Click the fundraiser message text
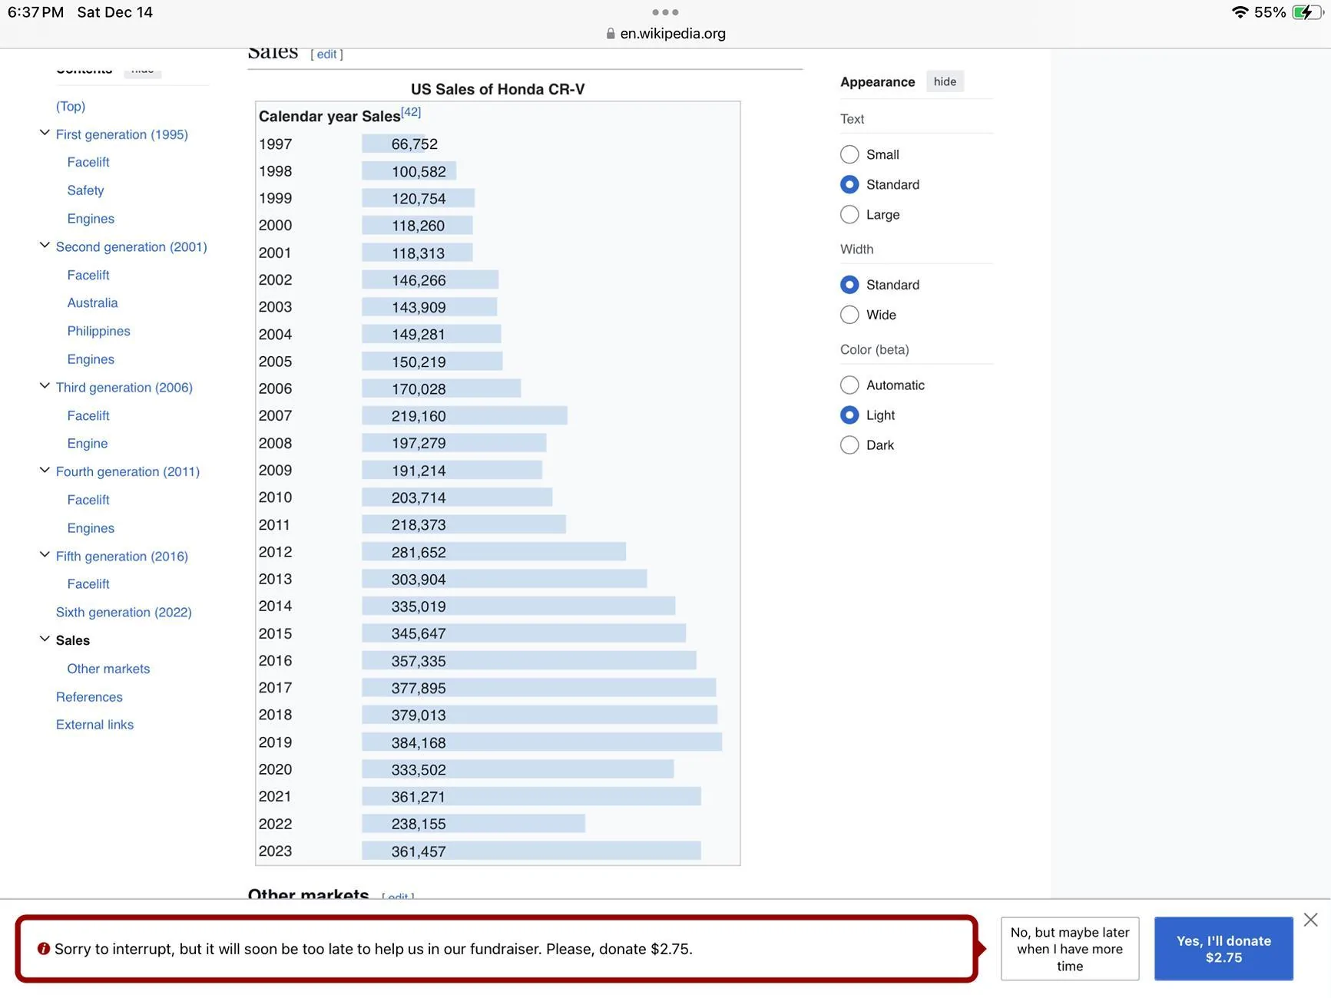Screen dimensions: 1331x998 pyautogui.click(x=373, y=949)
